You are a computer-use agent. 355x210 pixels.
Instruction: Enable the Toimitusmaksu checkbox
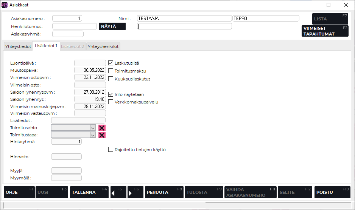(x=111, y=71)
